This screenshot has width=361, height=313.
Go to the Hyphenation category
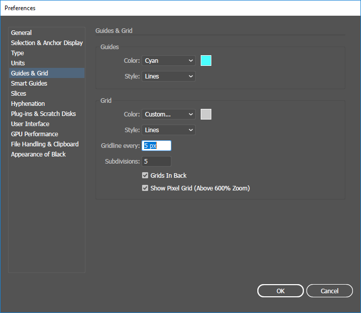click(x=47, y=103)
